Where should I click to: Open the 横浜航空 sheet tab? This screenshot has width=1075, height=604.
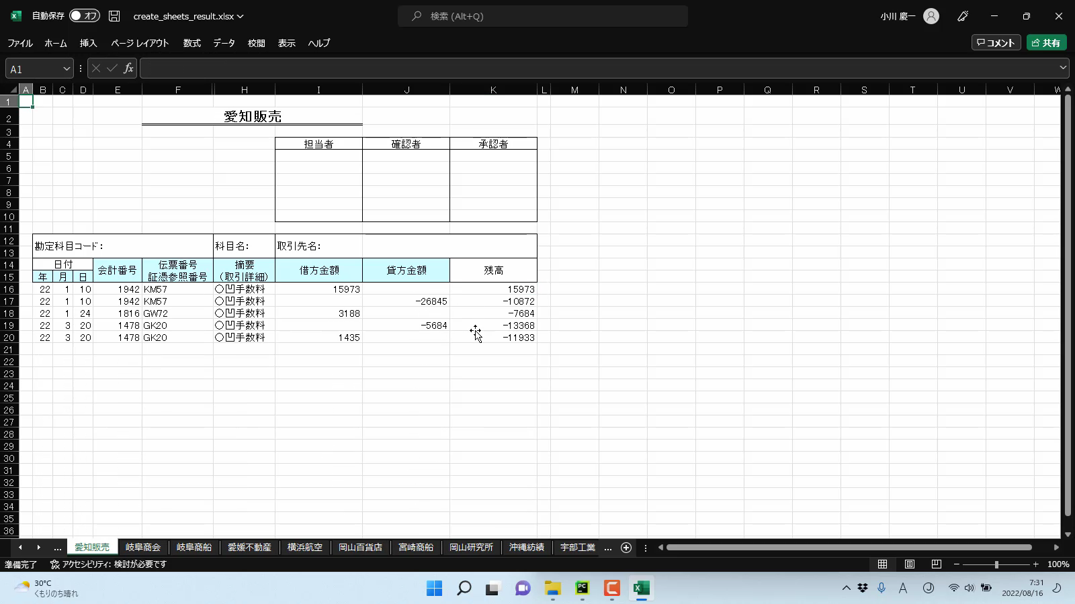point(304,548)
